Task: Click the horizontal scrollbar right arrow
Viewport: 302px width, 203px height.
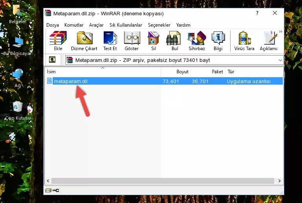Action: pos(280,181)
